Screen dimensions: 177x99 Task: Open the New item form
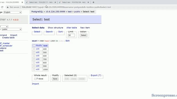[85, 28]
